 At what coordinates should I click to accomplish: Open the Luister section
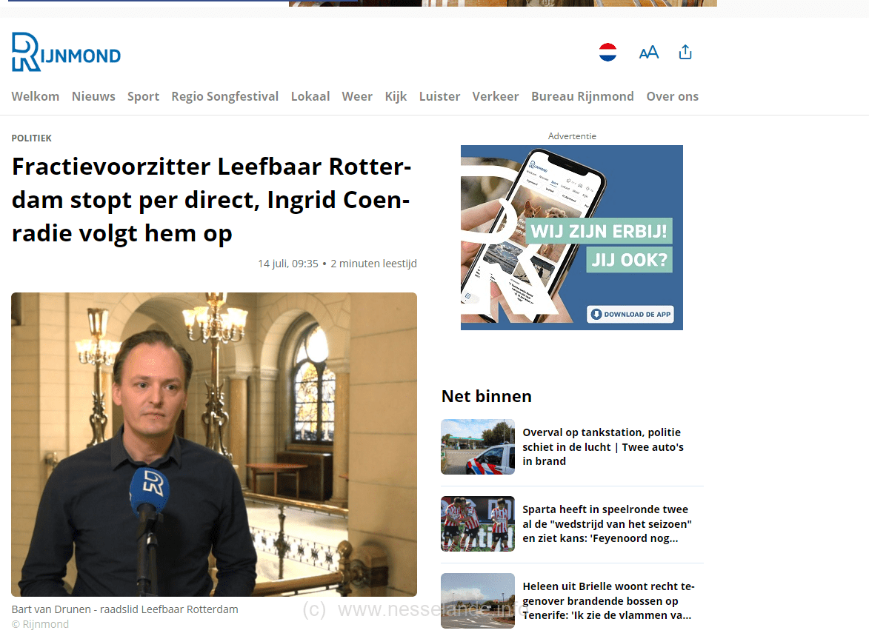(439, 96)
